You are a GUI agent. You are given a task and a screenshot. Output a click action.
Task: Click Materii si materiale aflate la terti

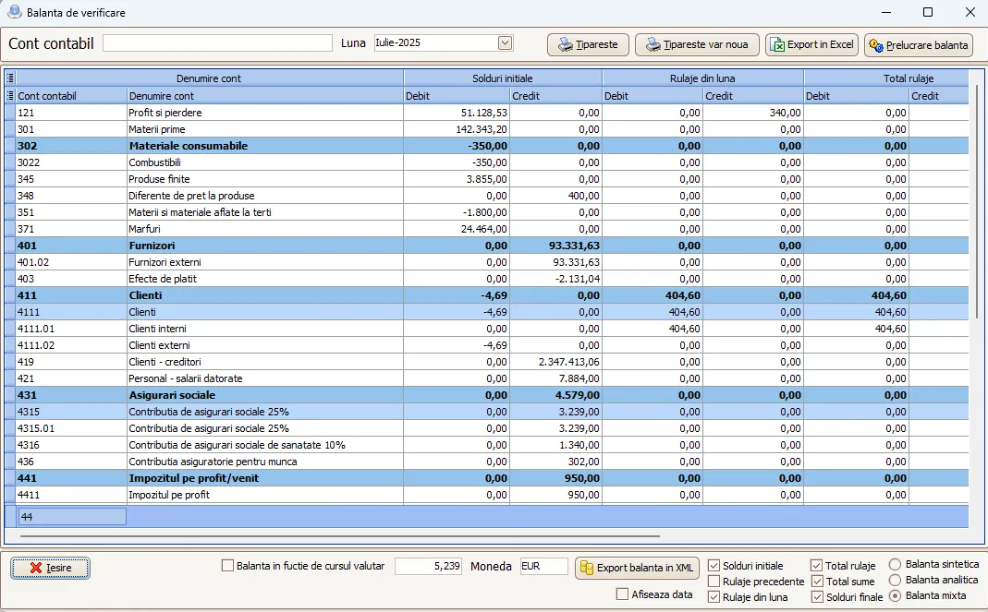pos(264,212)
